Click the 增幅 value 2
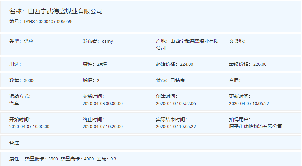 (x=98, y=81)
